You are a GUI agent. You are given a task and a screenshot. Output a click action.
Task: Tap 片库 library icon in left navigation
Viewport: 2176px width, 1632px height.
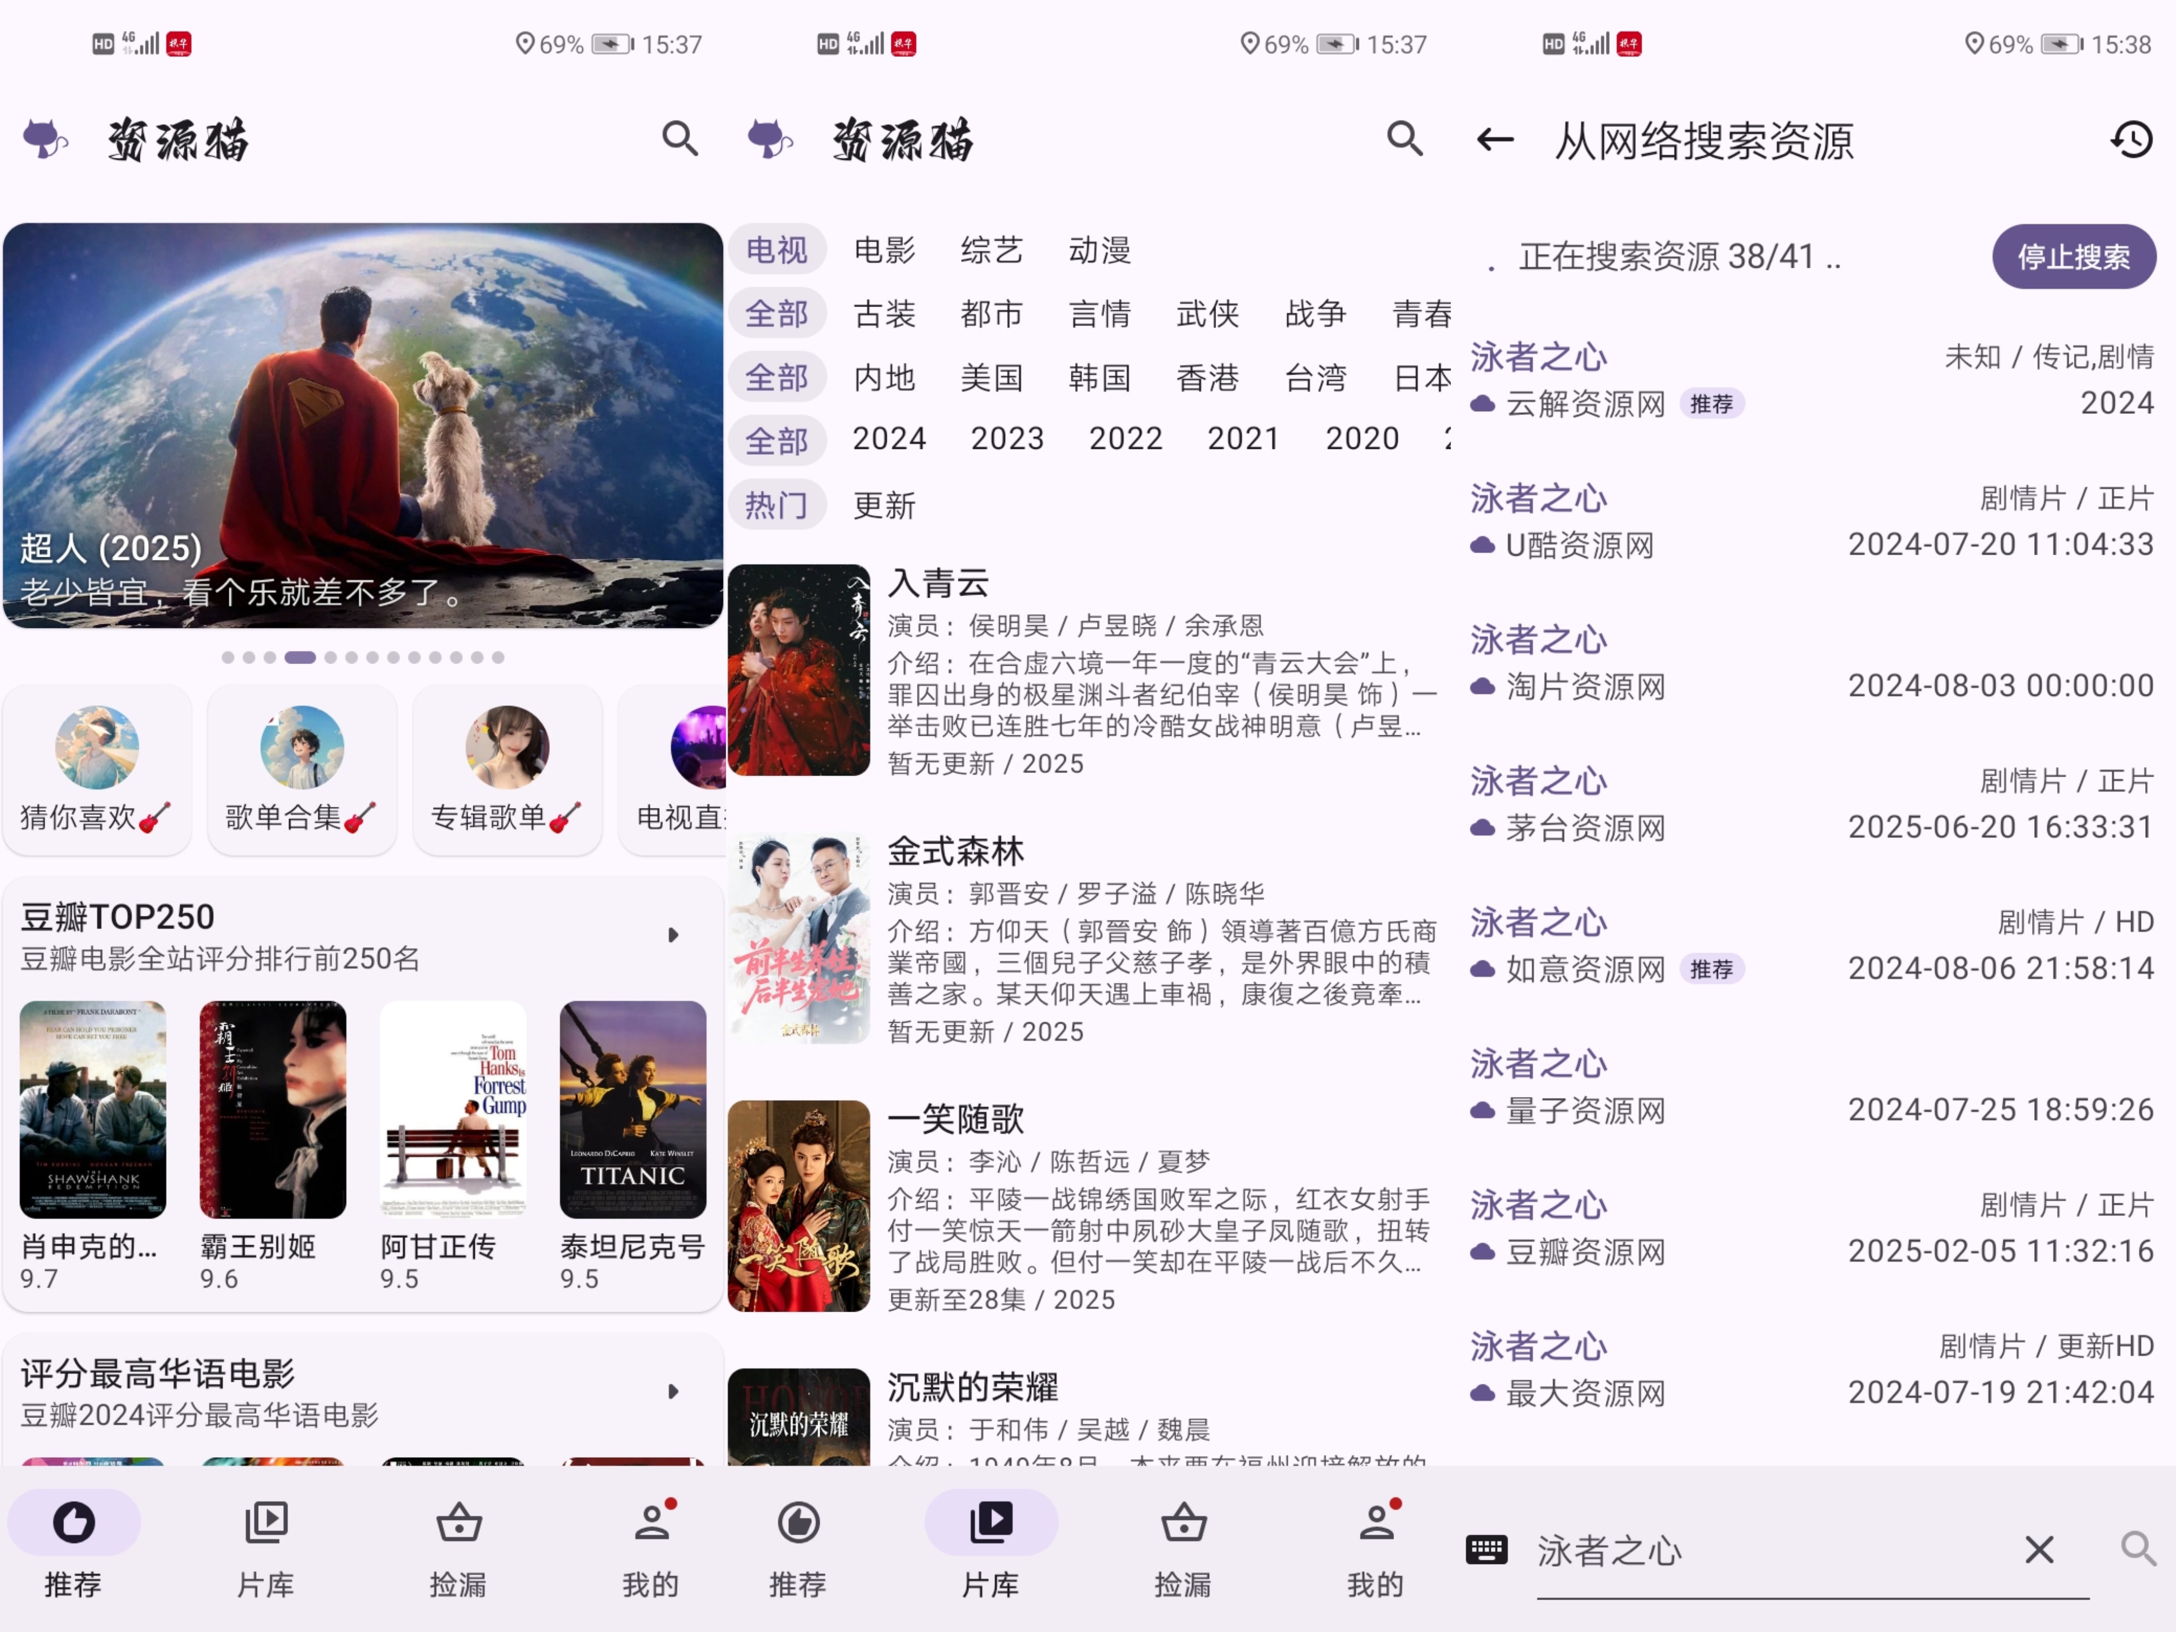[266, 1523]
